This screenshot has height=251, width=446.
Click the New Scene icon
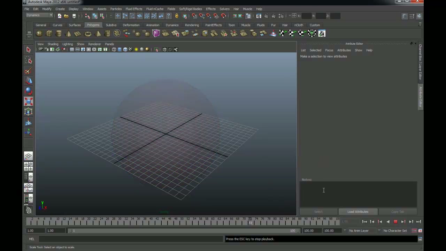(59, 16)
